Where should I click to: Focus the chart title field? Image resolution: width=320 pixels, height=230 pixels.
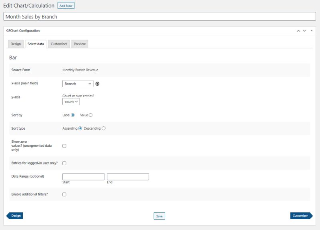pos(160,16)
